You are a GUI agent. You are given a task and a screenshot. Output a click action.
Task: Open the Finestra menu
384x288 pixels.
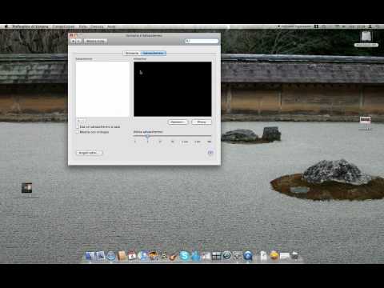[x=97, y=26]
